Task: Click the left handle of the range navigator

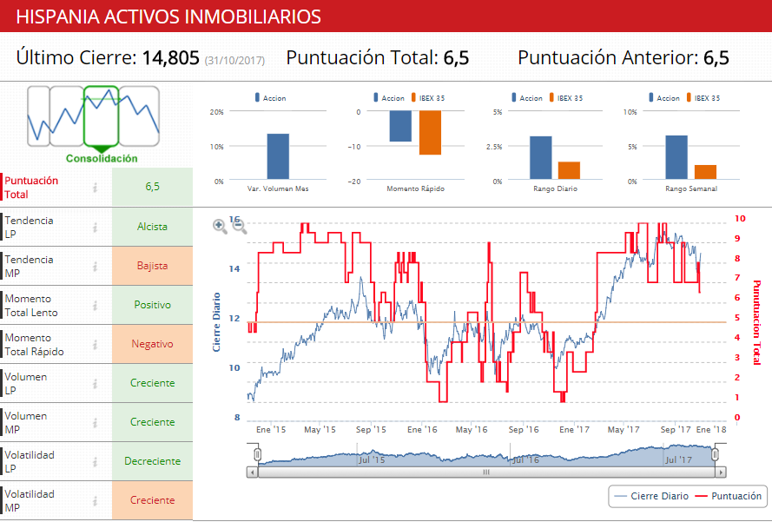Action: point(257,454)
